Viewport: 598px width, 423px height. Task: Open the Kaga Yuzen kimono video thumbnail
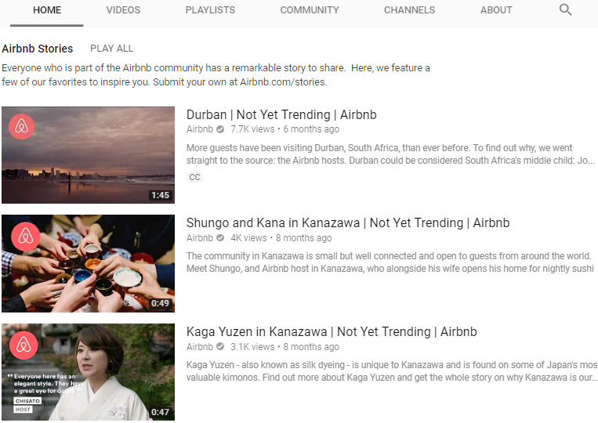[x=88, y=372]
